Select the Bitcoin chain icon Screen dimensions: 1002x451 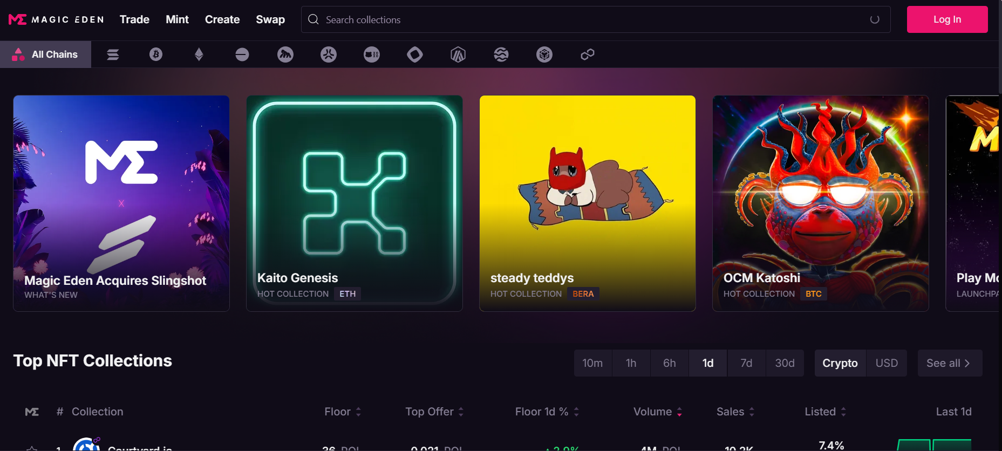[x=156, y=54]
